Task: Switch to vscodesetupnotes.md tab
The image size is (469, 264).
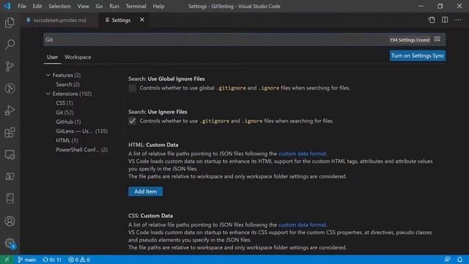Action: (59, 20)
